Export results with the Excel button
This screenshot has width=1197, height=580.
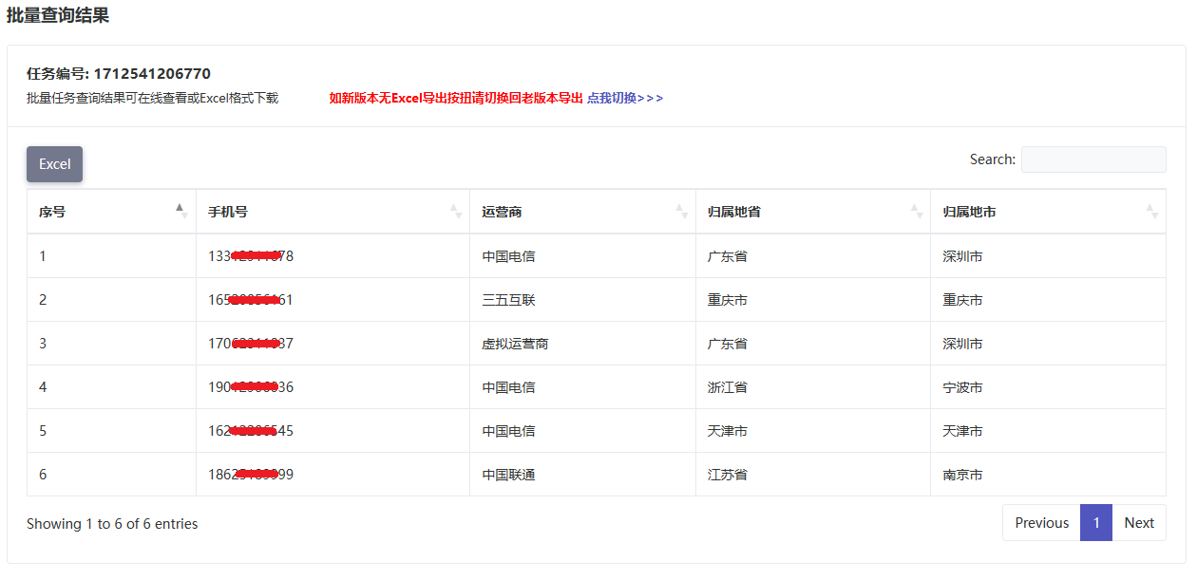pos(54,164)
